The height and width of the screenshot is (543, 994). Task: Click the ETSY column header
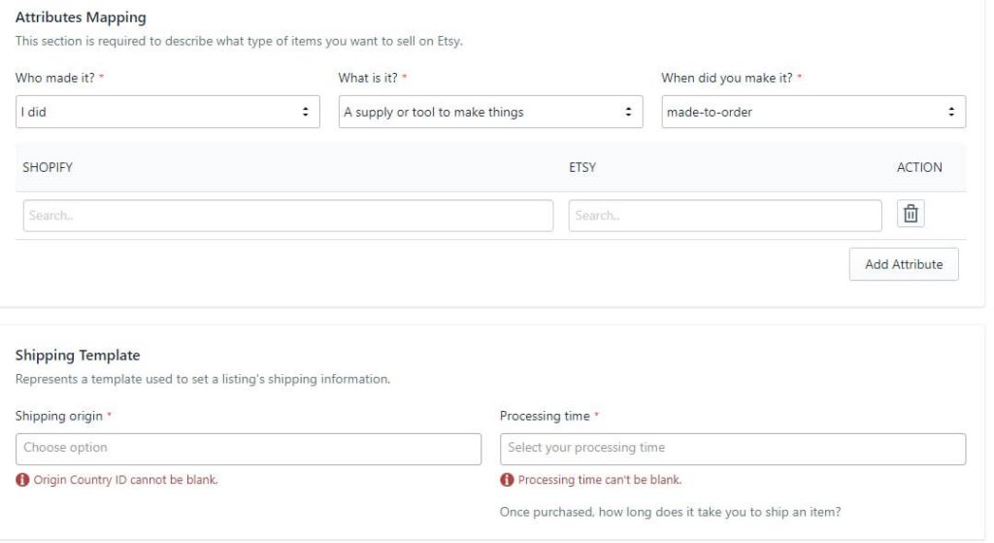pyautogui.click(x=582, y=167)
